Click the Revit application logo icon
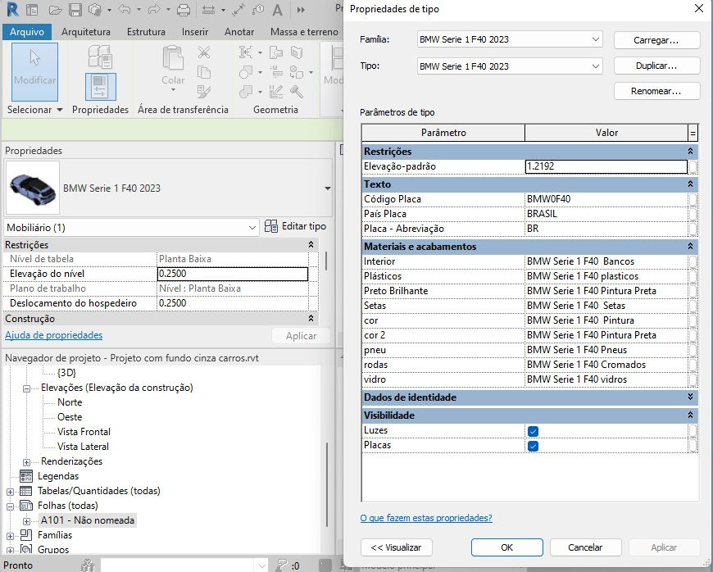This screenshot has height=572, width=713. (12, 9)
